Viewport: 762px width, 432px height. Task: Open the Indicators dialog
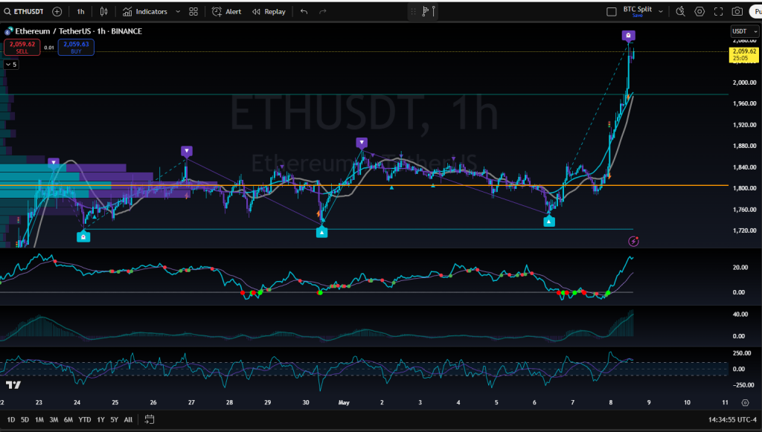[145, 12]
